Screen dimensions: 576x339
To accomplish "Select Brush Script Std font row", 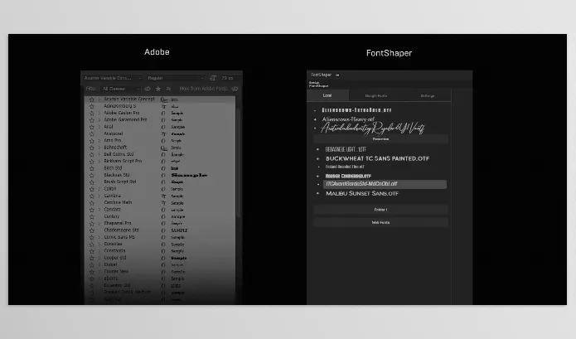I will coord(160,182).
